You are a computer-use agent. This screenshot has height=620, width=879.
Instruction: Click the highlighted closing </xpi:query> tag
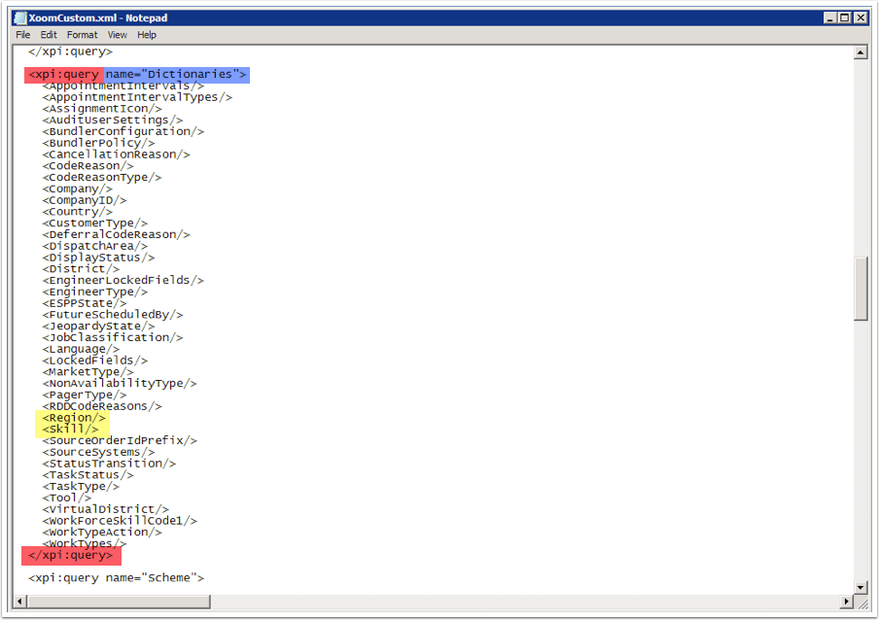click(x=71, y=555)
